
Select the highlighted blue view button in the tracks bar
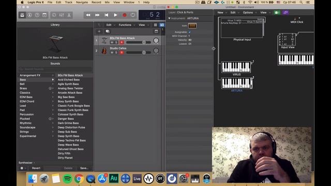(162, 25)
